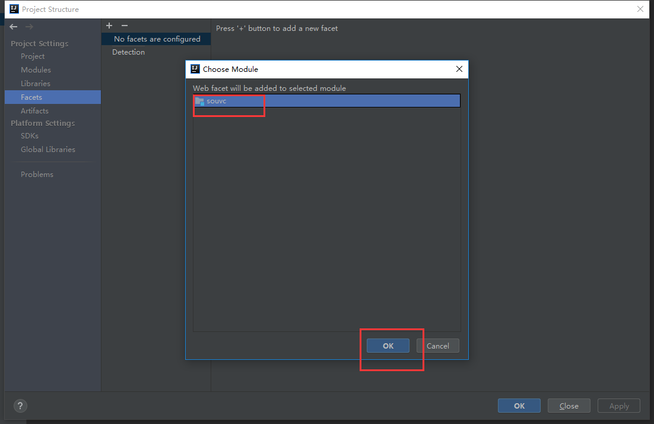Screen dimensions: 654x424
Task: Open help with the question mark icon
Action: pos(20,406)
